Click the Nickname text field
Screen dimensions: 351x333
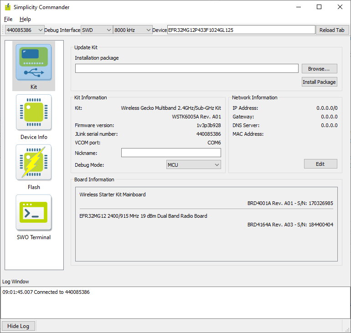pyautogui.click(x=171, y=153)
